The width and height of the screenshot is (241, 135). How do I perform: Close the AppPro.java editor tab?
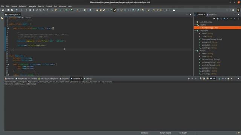point(19,15)
